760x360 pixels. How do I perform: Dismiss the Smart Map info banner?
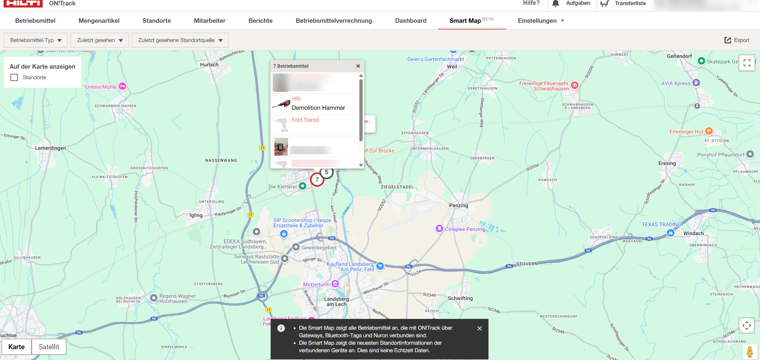click(x=480, y=328)
